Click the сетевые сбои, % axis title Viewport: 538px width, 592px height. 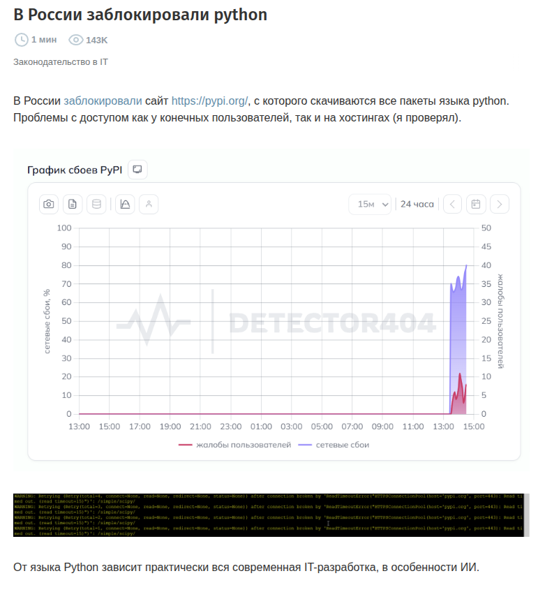click(x=47, y=322)
